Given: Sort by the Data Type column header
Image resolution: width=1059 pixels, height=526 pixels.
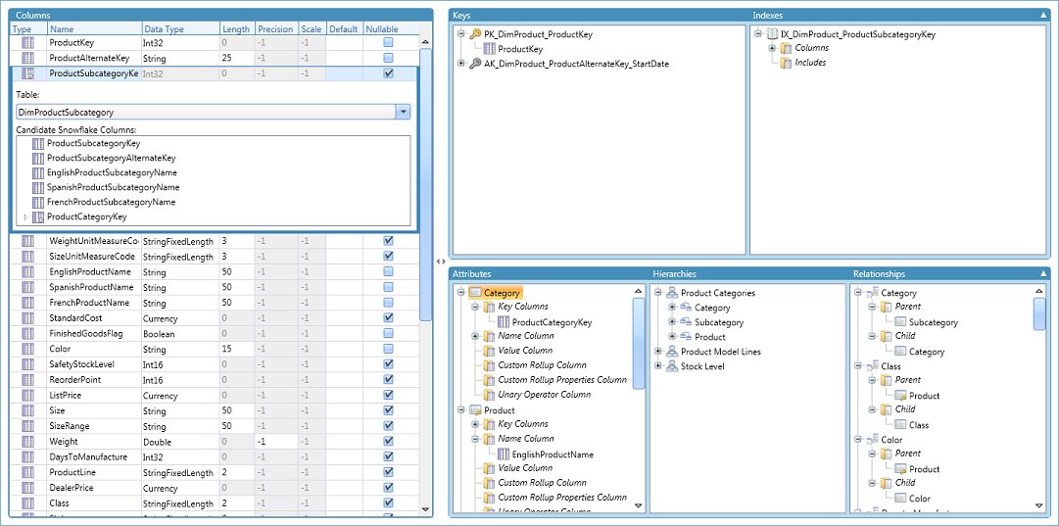Looking at the screenshot, I should click(180, 29).
